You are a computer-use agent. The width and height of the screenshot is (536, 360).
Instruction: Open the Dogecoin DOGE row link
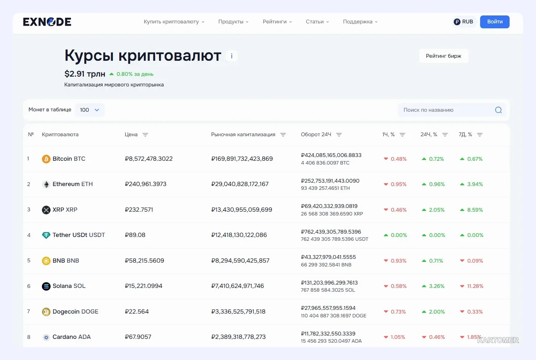tap(75, 312)
